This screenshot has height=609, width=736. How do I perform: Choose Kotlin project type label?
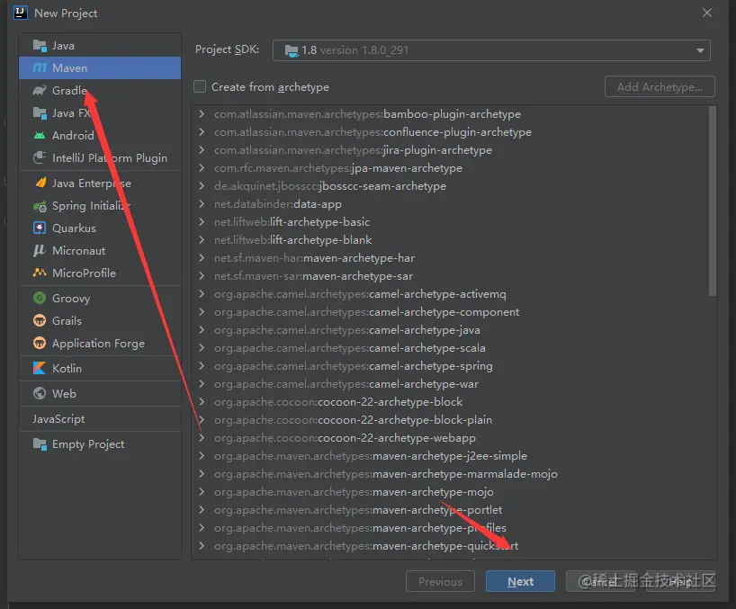(x=67, y=368)
